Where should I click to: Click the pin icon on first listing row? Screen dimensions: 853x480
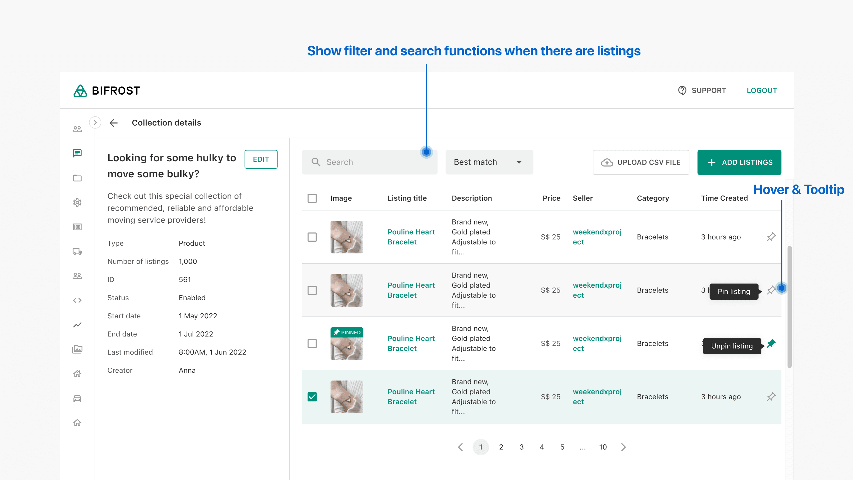(771, 237)
